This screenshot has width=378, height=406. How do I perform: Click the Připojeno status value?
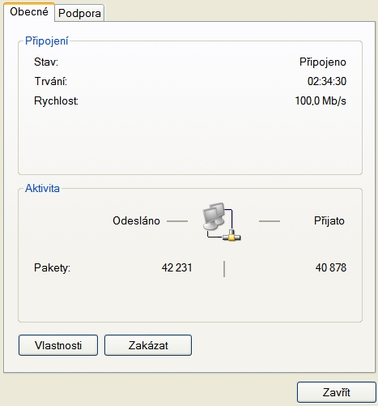(x=323, y=62)
